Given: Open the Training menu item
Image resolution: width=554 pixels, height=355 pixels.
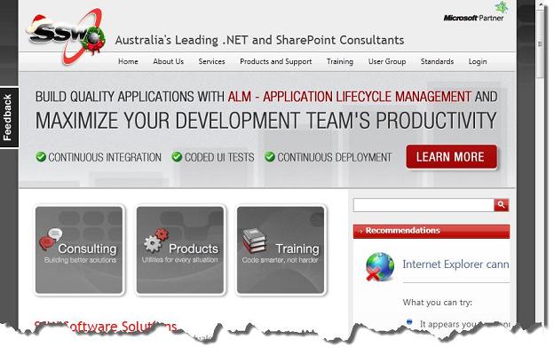Looking at the screenshot, I should 340,61.
